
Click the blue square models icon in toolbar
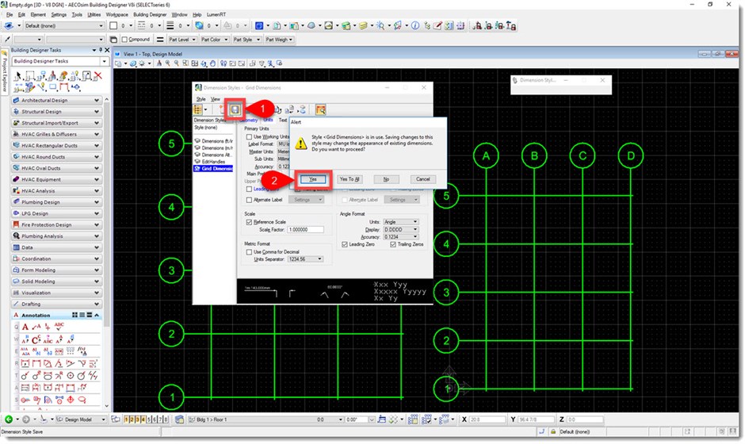[x=259, y=25]
